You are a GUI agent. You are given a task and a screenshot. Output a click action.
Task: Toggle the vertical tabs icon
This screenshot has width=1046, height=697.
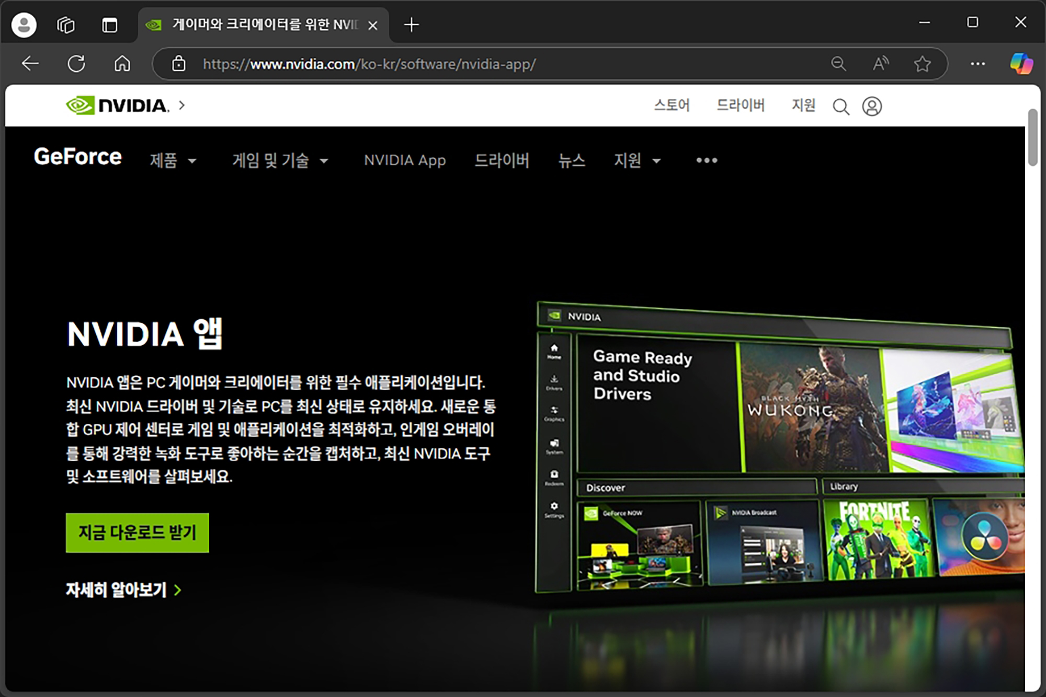pos(110,25)
